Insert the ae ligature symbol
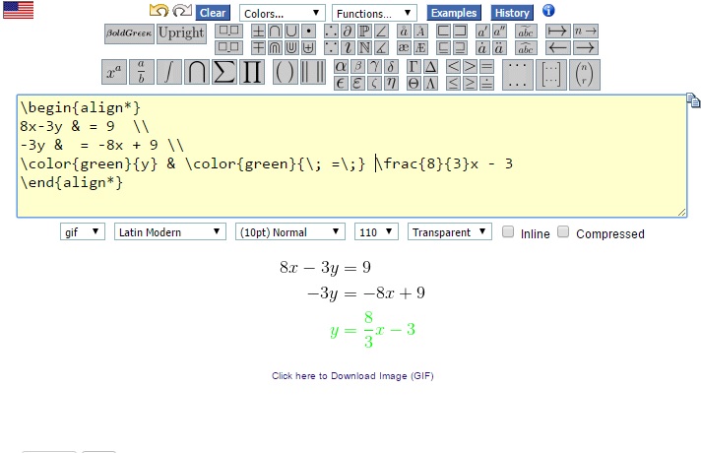The image size is (701, 453). (x=404, y=47)
